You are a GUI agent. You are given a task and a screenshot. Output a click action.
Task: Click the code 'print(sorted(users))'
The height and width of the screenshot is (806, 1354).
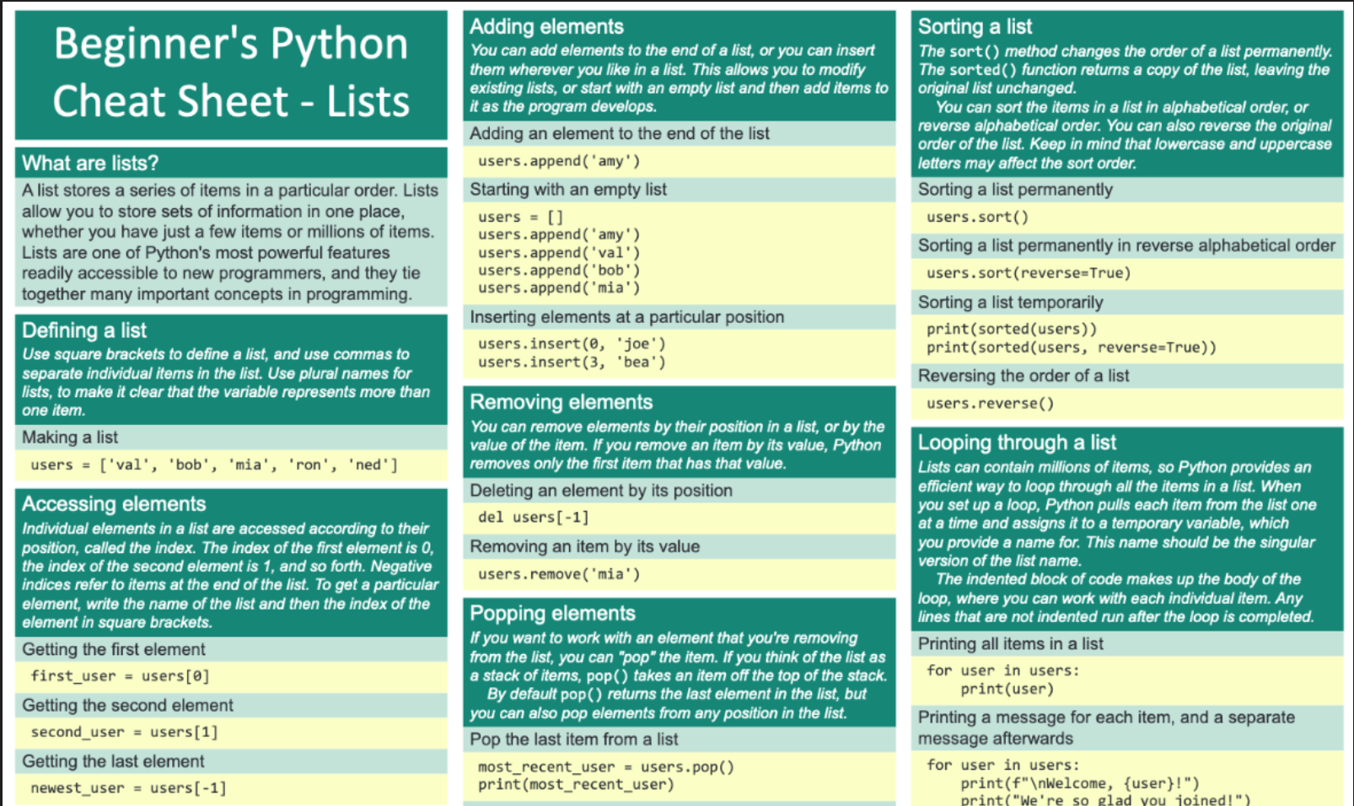(1012, 330)
